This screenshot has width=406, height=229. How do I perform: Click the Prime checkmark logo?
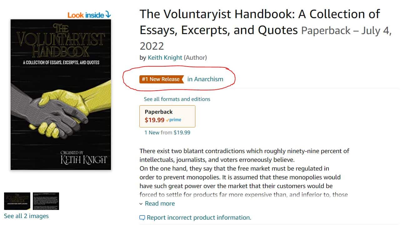(x=174, y=120)
